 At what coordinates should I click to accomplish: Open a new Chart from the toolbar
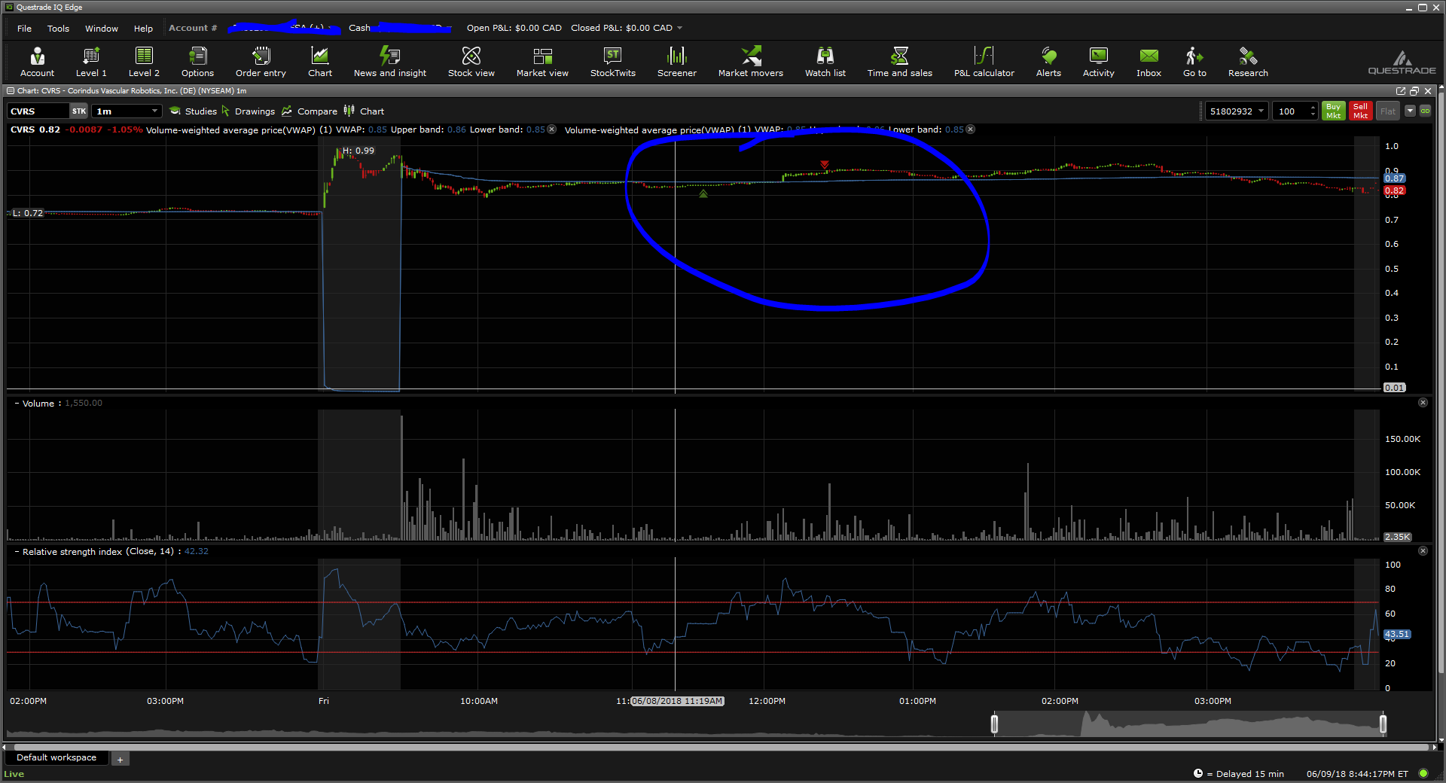pos(320,62)
